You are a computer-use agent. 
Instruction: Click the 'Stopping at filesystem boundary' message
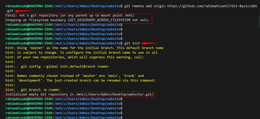77,20
